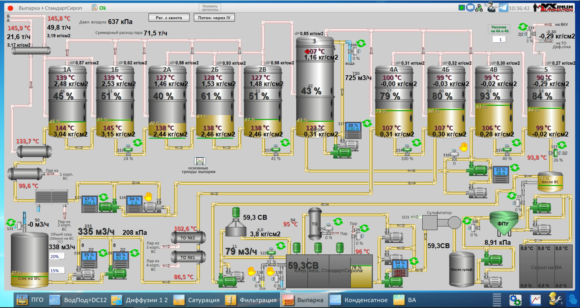580x308 pixels.
Task: Switch to the Сатурация tab
Action: click(197, 300)
